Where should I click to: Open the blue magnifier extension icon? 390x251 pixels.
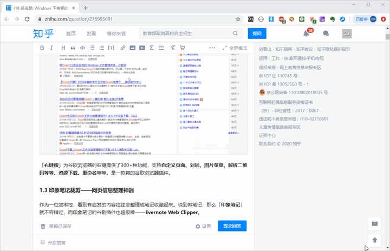pyautogui.click(x=342, y=19)
